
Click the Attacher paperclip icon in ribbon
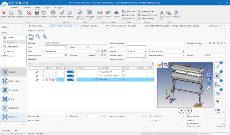tap(62, 13)
